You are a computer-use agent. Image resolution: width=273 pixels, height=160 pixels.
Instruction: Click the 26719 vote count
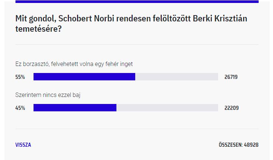point(231,77)
